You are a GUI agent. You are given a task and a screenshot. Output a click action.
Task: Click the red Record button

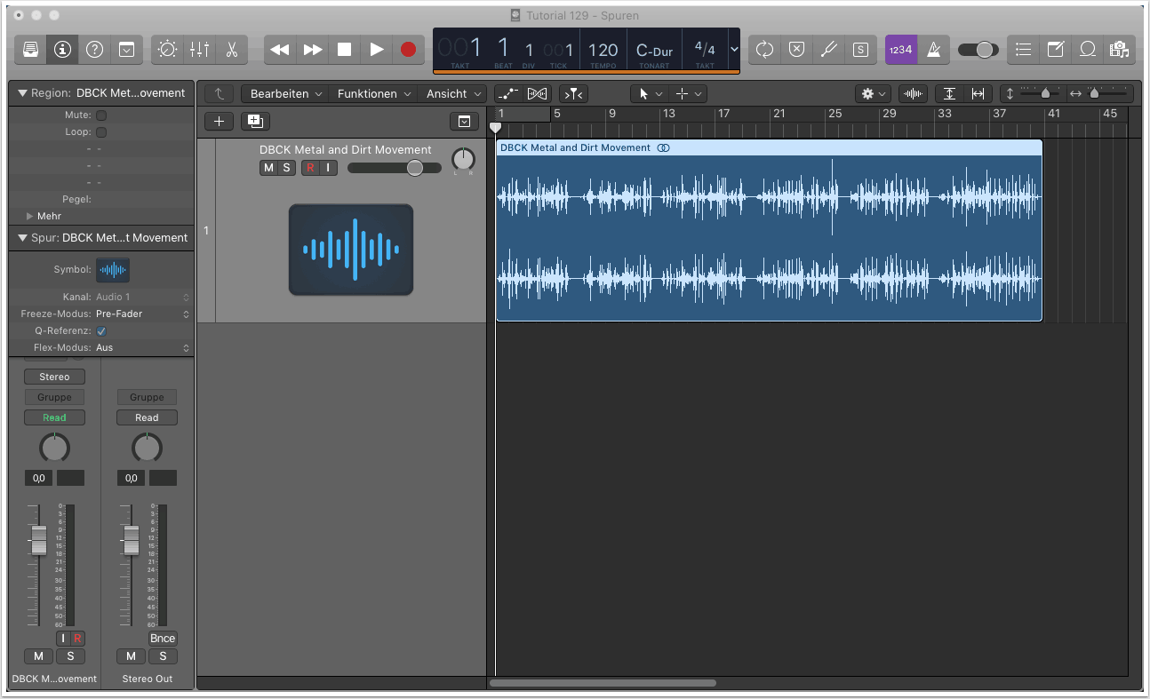(x=408, y=50)
